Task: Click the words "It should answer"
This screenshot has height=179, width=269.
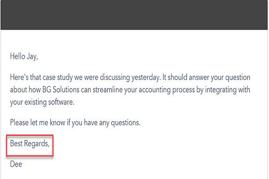Action: [183, 77]
